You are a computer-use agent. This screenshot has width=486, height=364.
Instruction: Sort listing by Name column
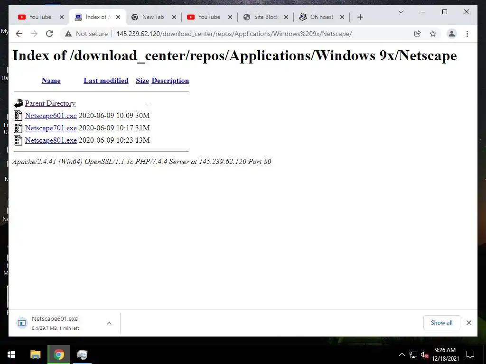pyautogui.click(x=51, y=81)
